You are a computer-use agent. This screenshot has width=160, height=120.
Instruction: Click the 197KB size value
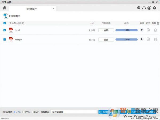92,40
